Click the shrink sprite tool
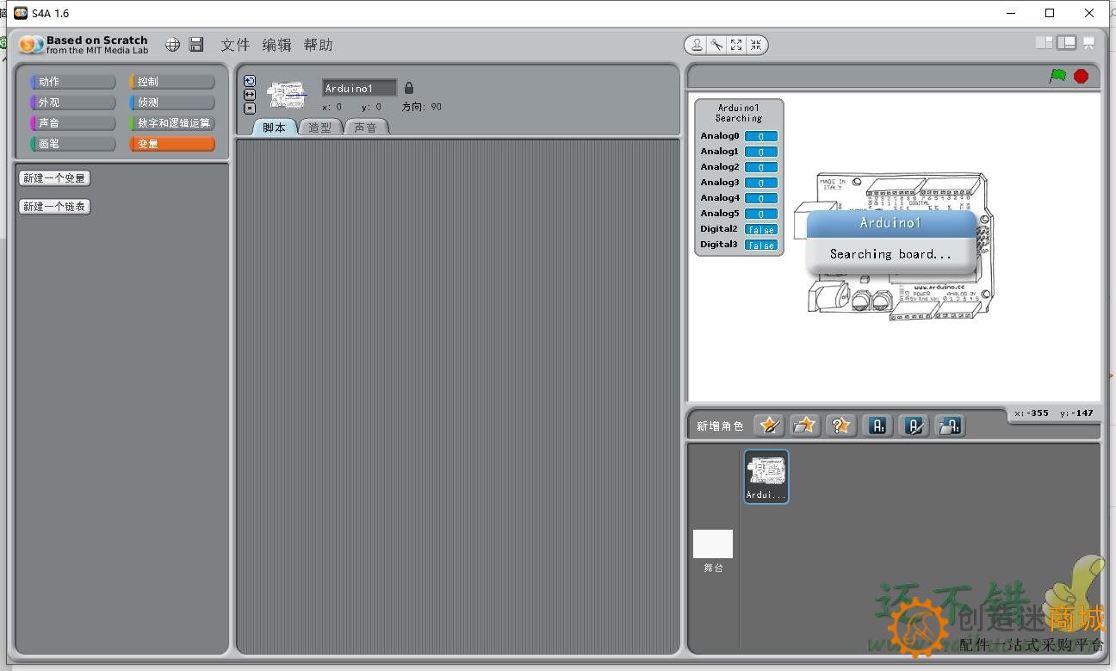 755,45
